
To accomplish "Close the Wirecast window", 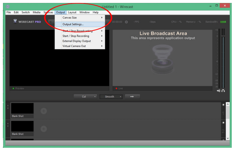I will pyautogui.click(x=225, y=6).
